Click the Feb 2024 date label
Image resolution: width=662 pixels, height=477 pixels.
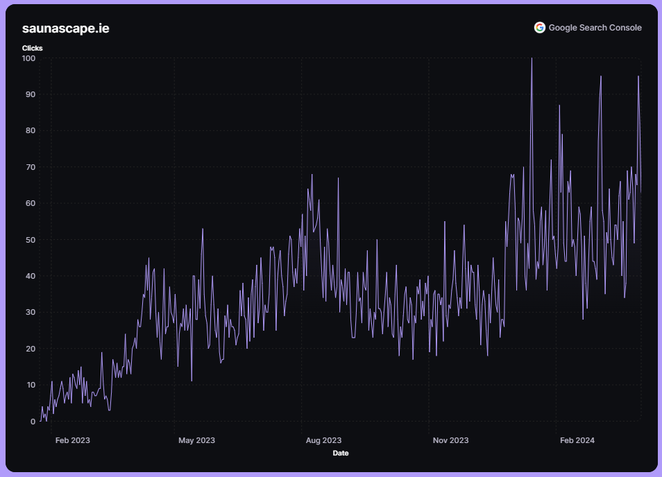pos(577,440)
